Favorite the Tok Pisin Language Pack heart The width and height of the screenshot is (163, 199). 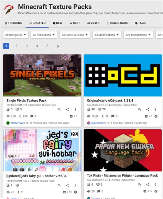tap(98, 185)
